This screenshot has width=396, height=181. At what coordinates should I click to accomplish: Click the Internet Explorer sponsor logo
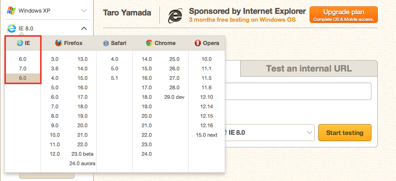coord(175,16)
